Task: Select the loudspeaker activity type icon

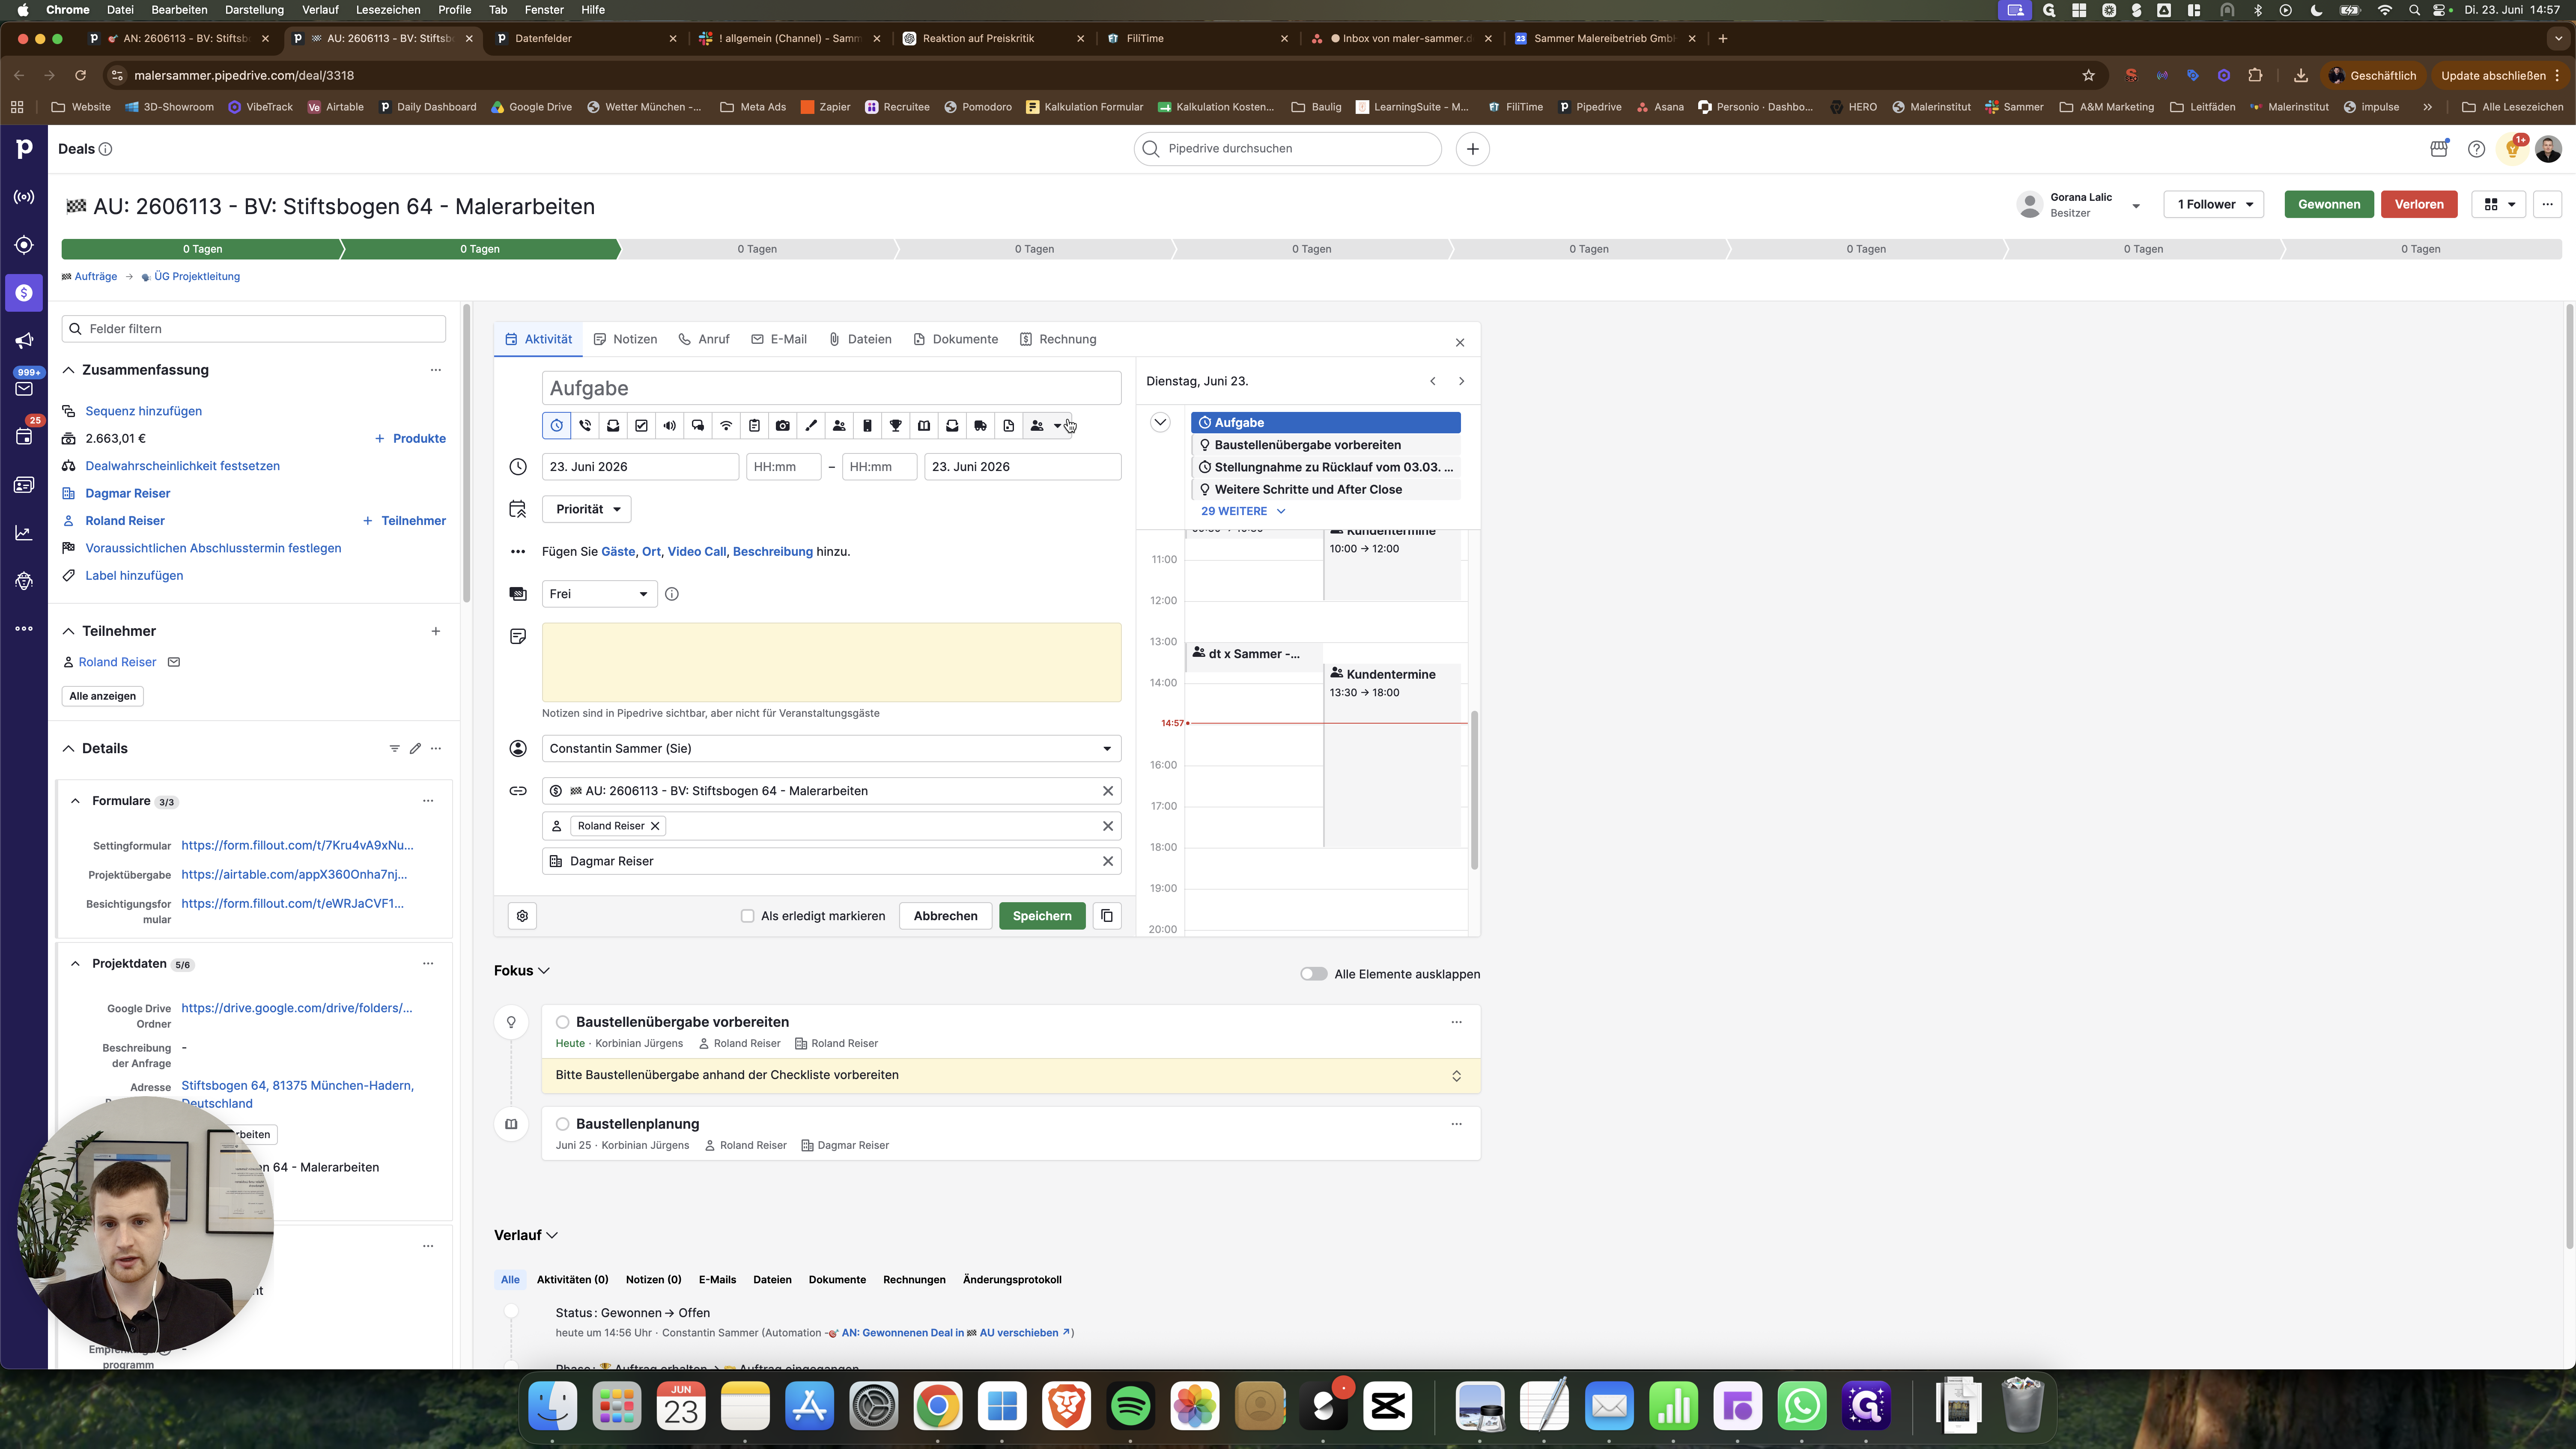Action: 670,426
